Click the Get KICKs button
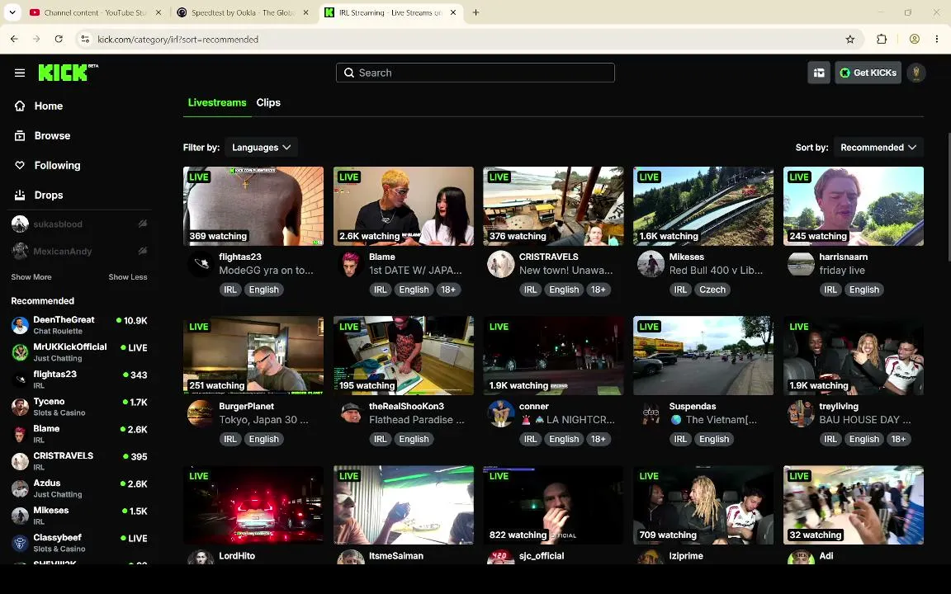Screen dimensions: 951x594 click(868, 73)
